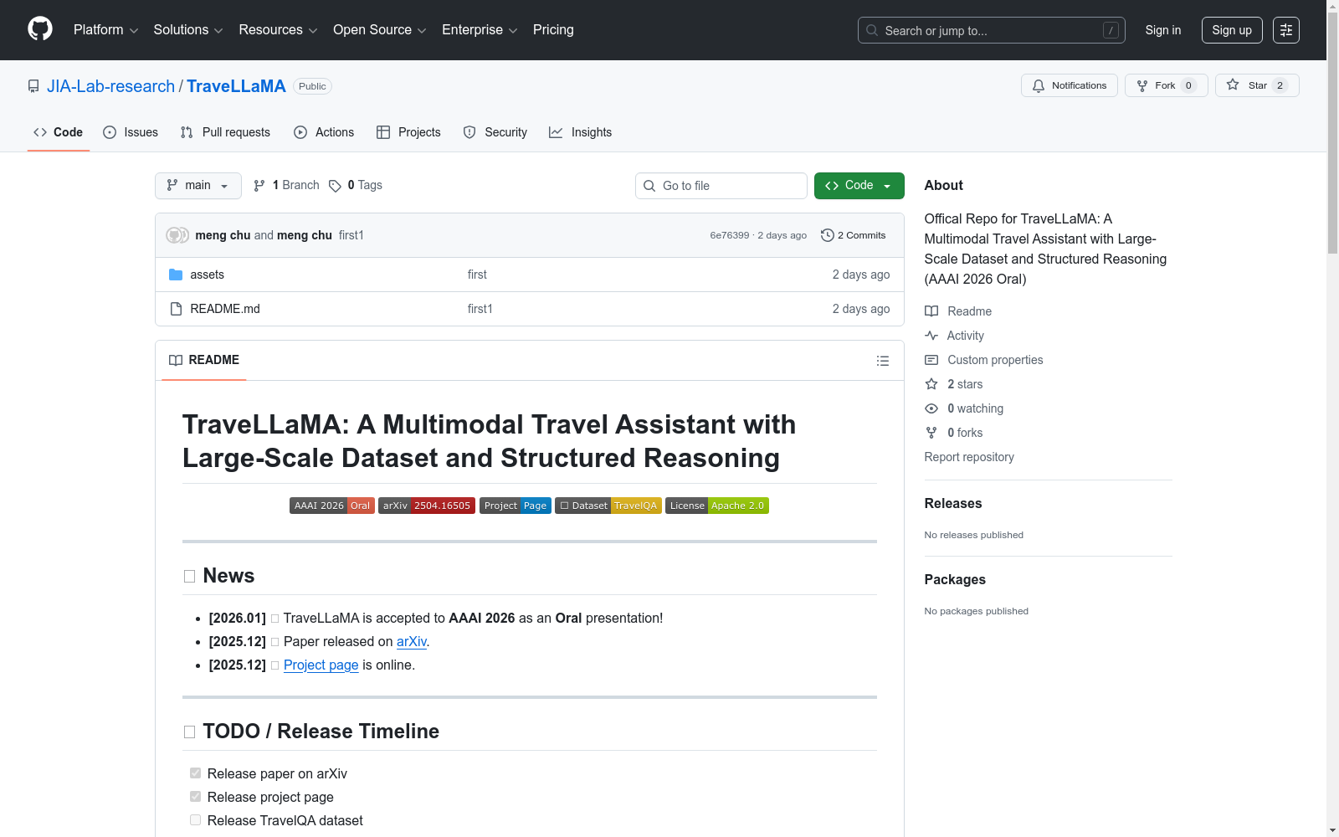
Task: Click the search magnifier in Go to file
Action: (649, 186)
